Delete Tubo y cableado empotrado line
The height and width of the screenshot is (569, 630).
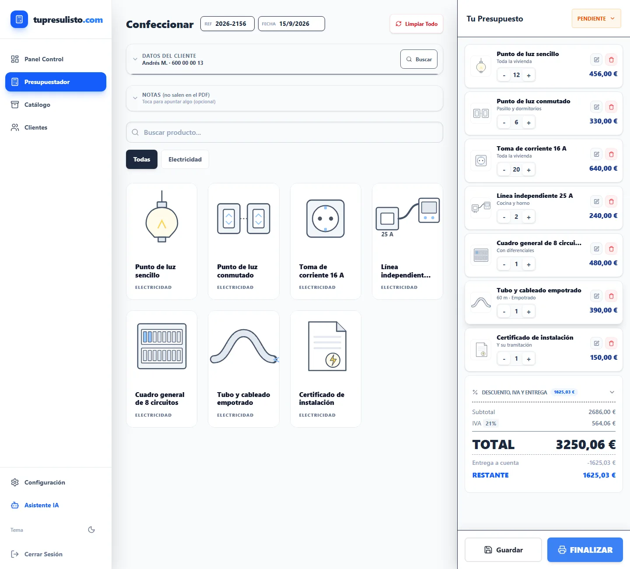611,296
